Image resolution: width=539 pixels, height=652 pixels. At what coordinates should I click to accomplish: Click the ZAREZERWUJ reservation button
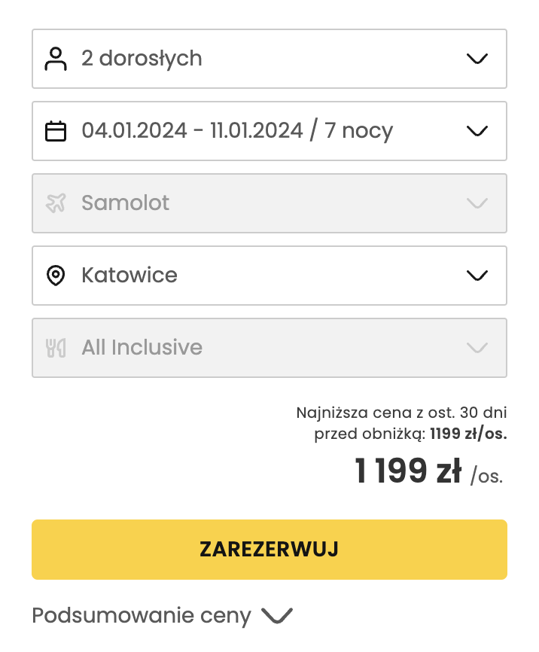pyautogui.click(x=269, y=549)
